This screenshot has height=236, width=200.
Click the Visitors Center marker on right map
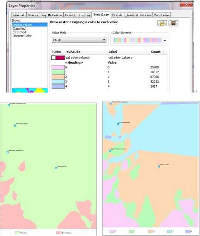click(x=159, y=166)
